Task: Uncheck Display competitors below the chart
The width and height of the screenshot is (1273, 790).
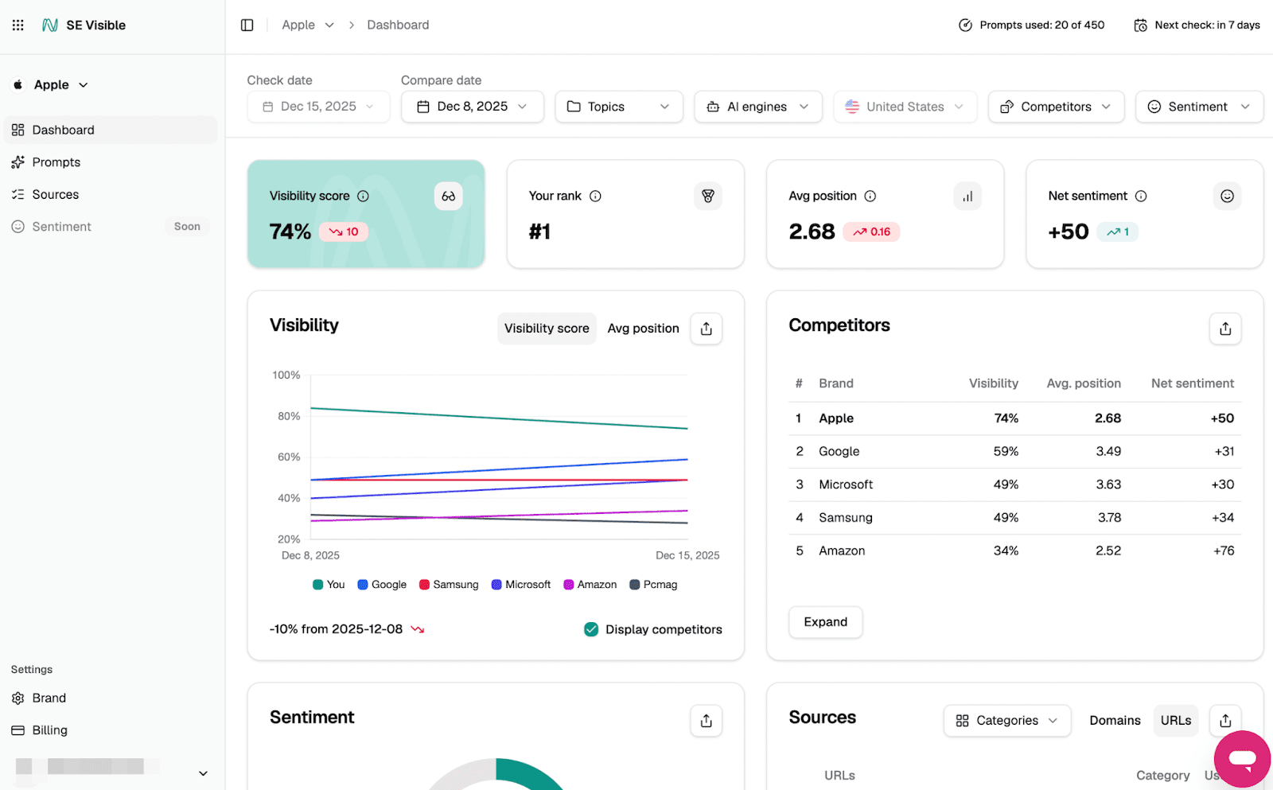Action: coord(591,628)
